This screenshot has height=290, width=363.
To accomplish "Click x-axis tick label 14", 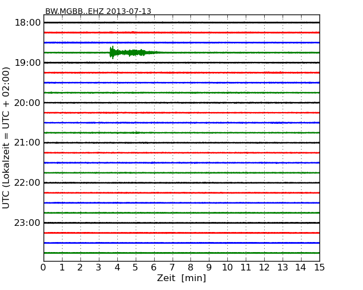I will click(301, 268).
